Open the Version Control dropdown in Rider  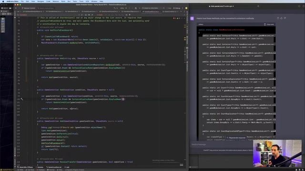29,8
